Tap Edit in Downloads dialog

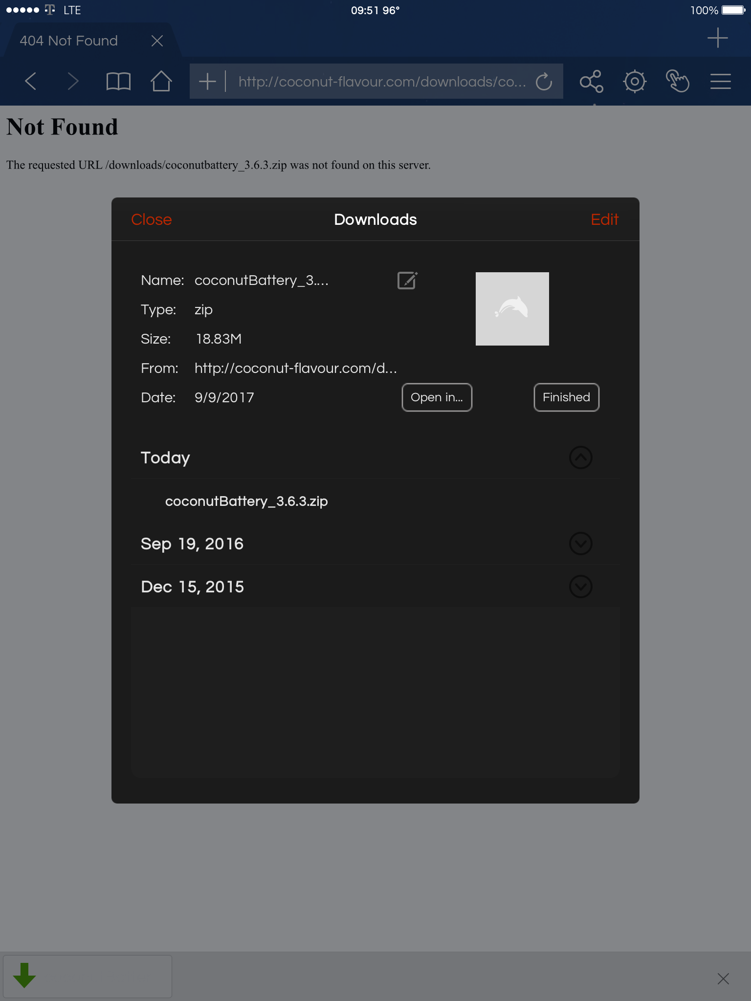click(604, 219)
